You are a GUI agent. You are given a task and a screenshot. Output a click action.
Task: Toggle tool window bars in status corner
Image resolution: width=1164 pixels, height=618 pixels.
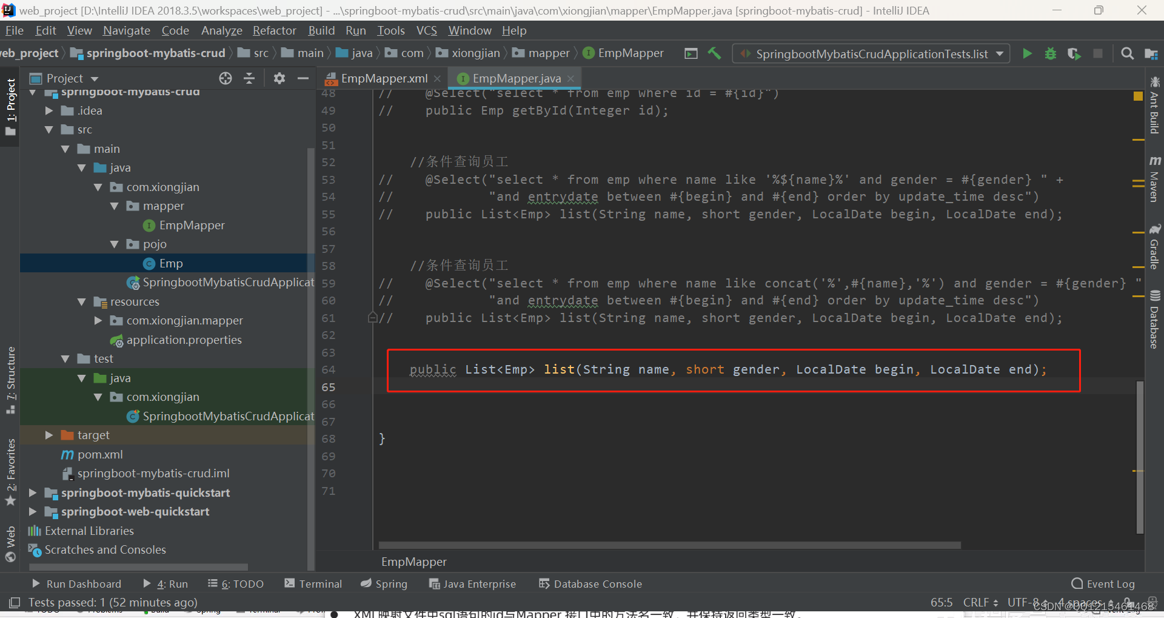coord(15,602)
